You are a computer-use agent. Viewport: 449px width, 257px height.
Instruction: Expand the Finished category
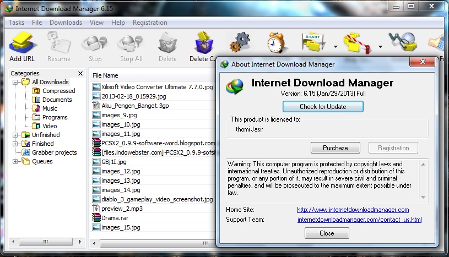[15, 144]
